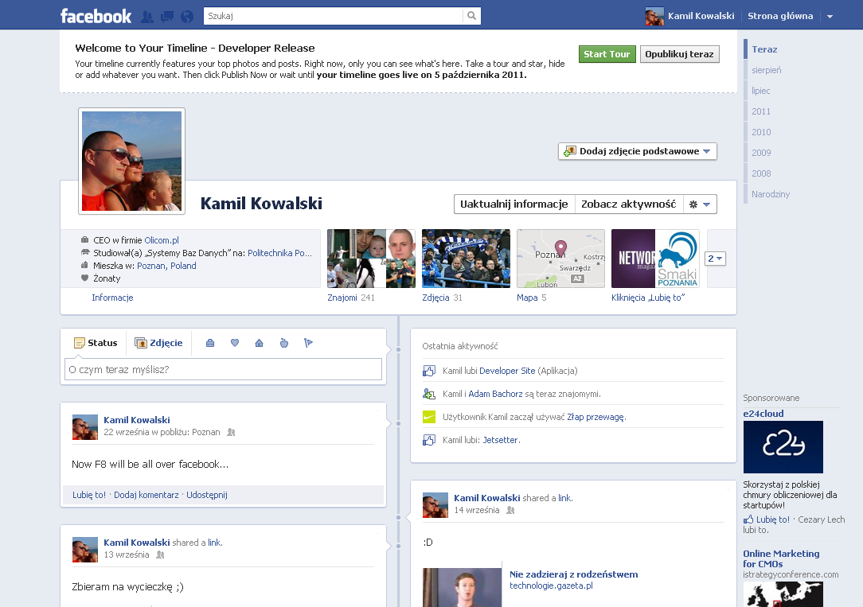Viewport: 863px width, 607px height.
Task: Switch to the Status composer tab
Action: 96,343
